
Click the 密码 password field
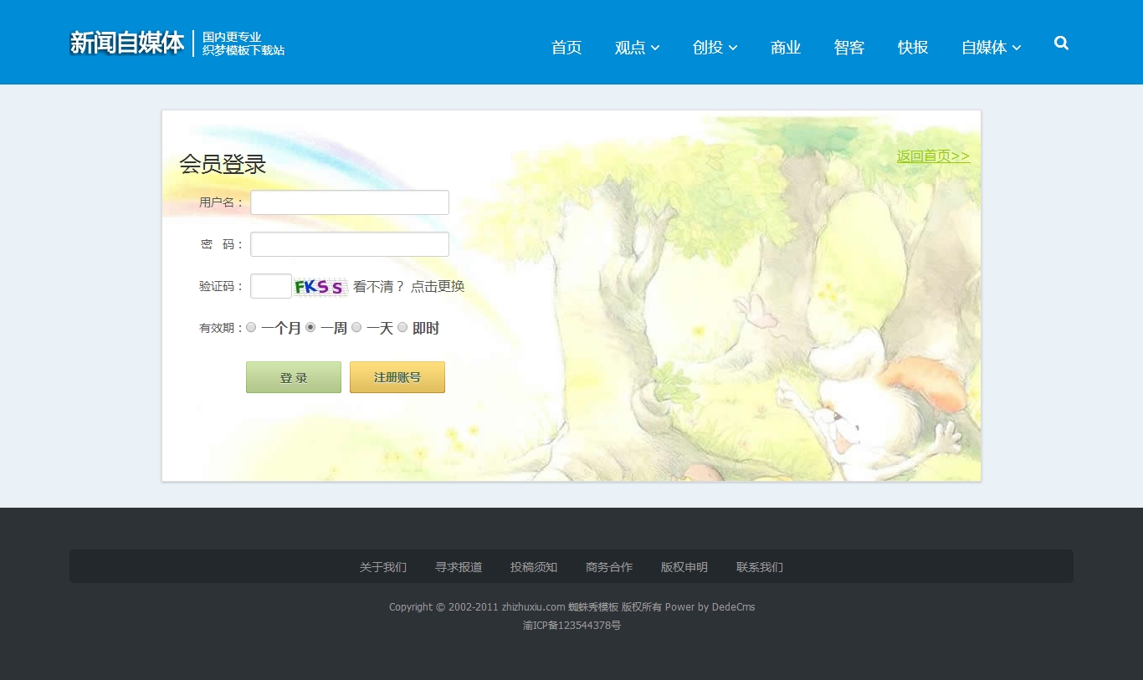point(350,244)
